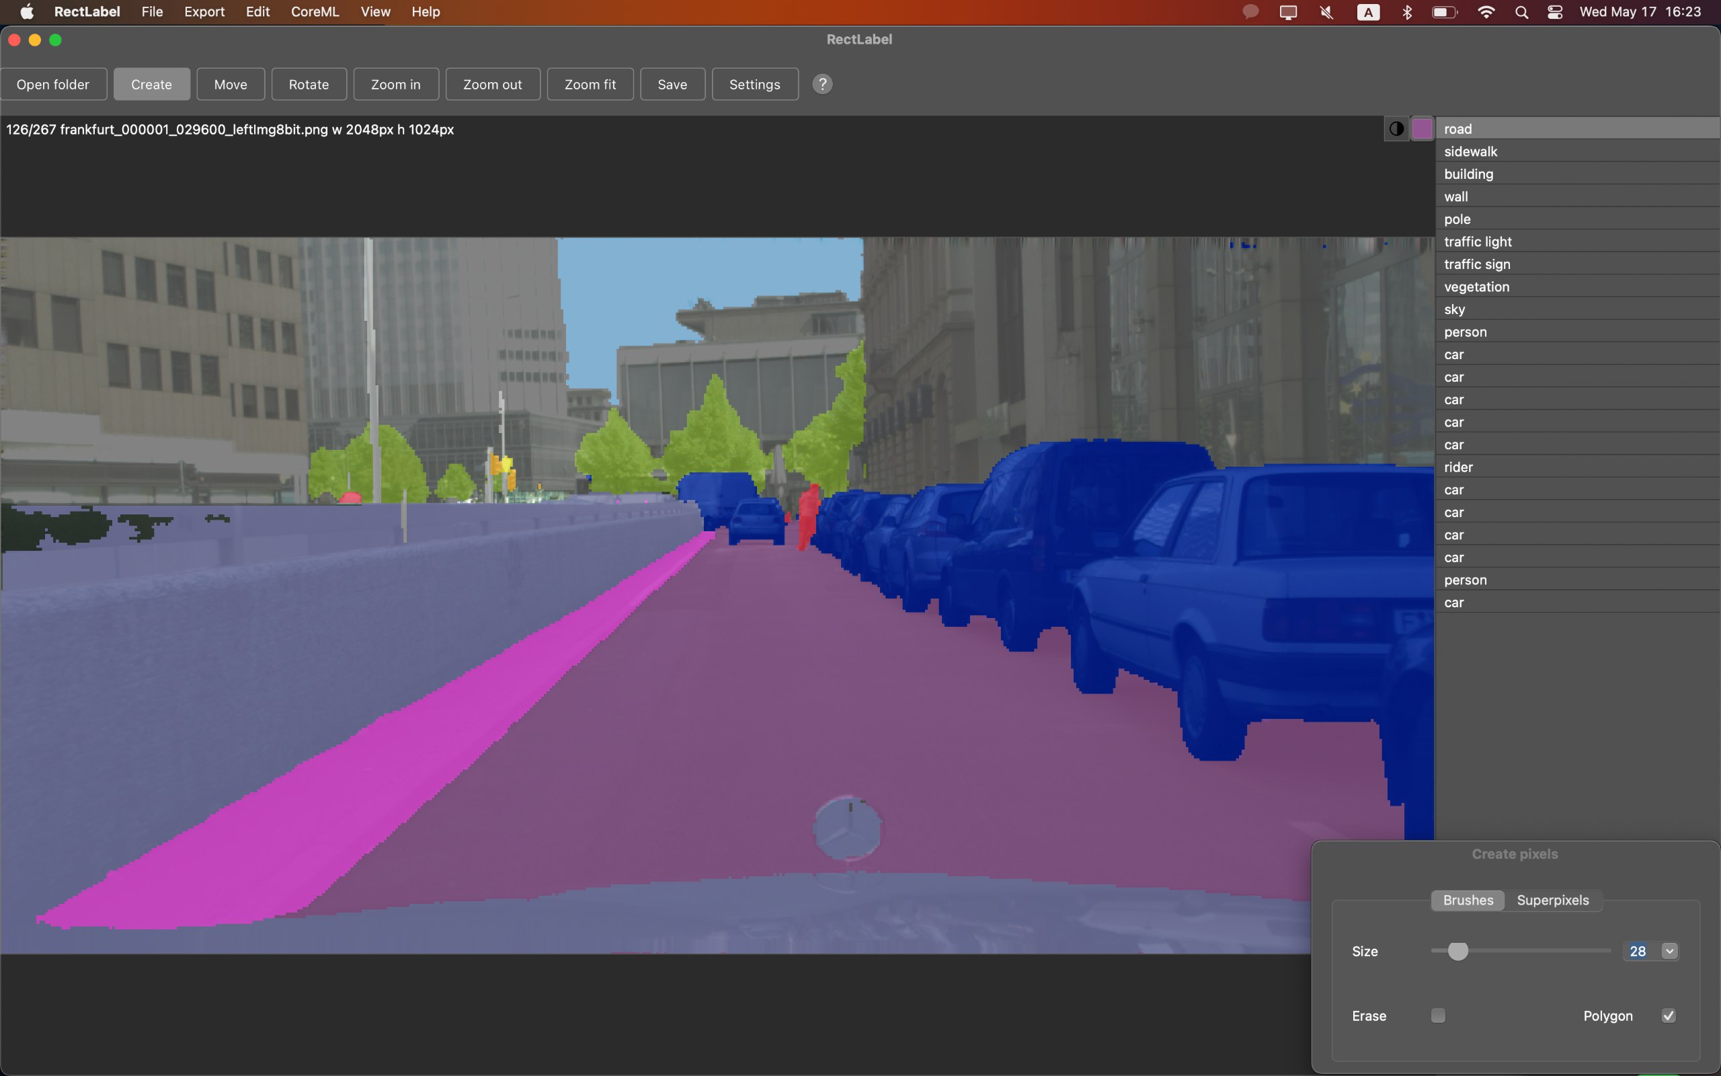
Task: Open the Settings panel
Action: pyautogui.click(x=754, y=84)
